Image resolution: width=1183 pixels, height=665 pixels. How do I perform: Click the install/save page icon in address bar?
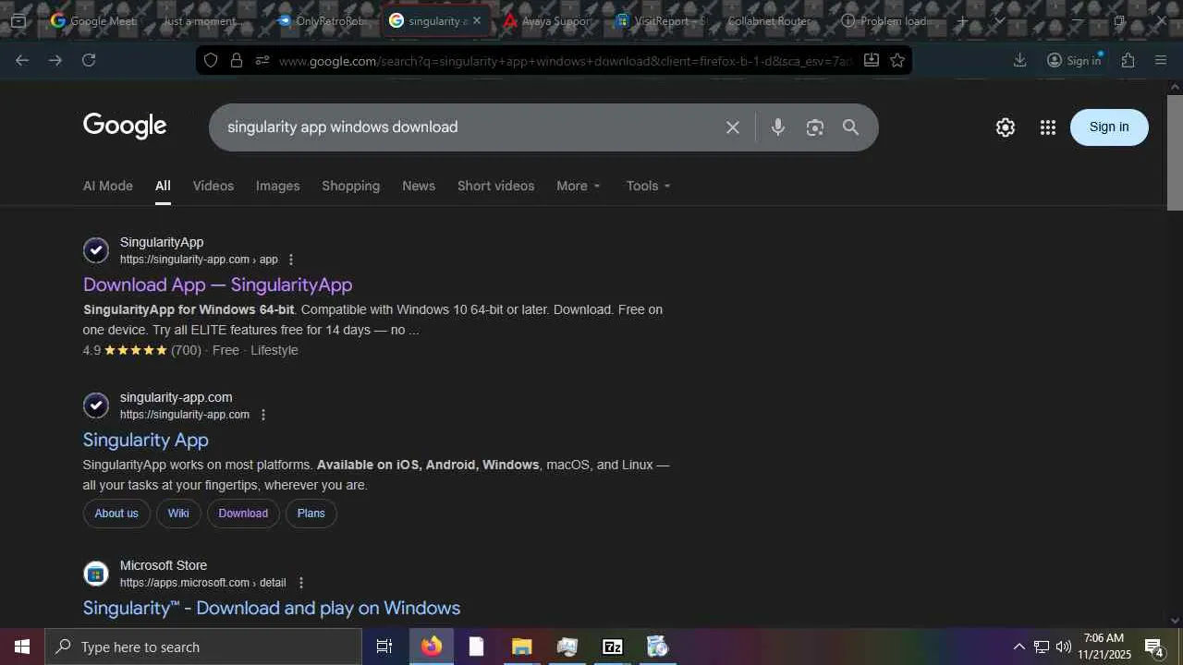tap(871, 60)
